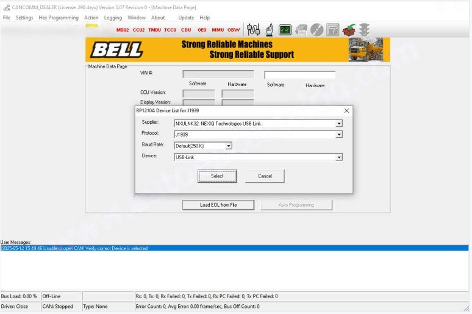Click Cancel in the RP1210A dialog

click(265, 176)
